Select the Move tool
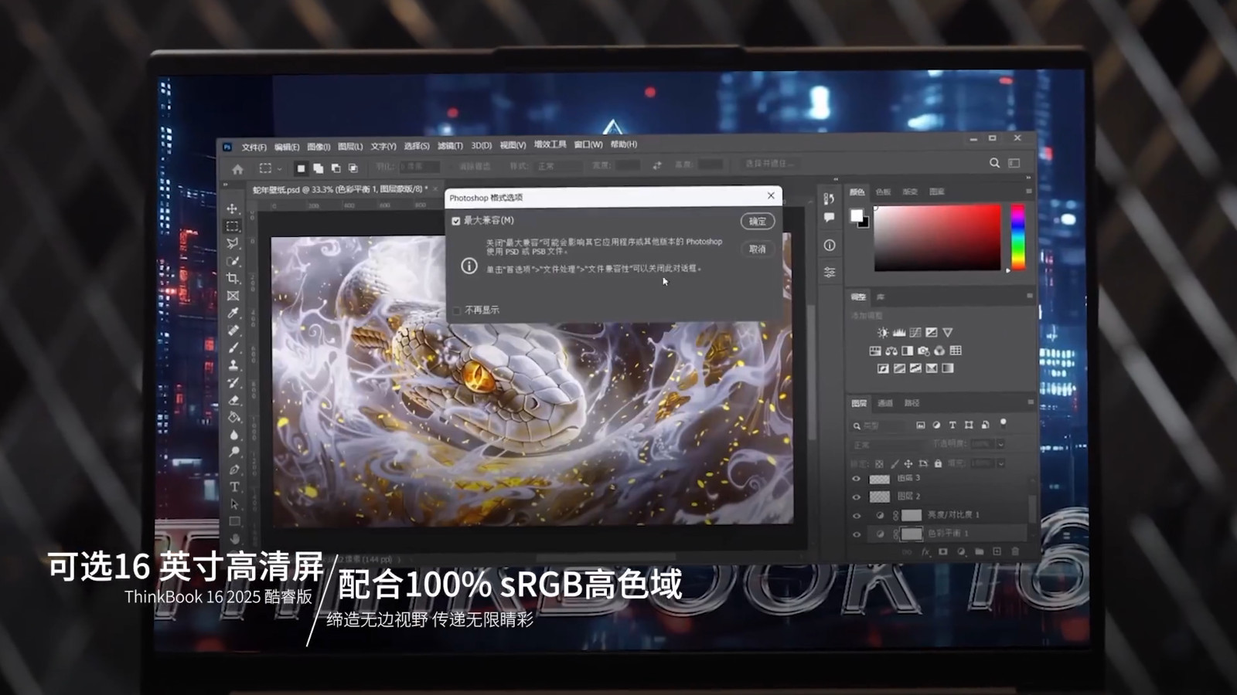Screen dimensions: 1237x695 tap(232, 208)
